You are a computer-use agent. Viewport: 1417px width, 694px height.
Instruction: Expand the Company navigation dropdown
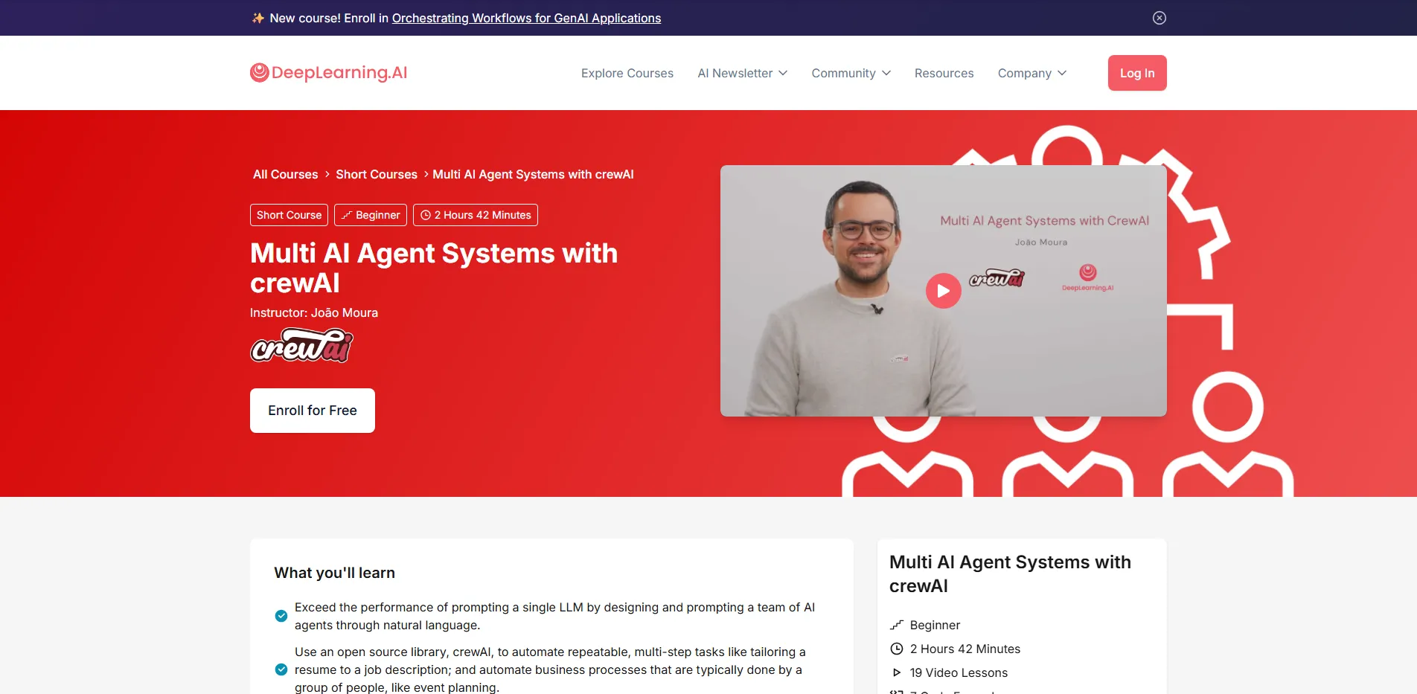click(x=1031, y=73)
